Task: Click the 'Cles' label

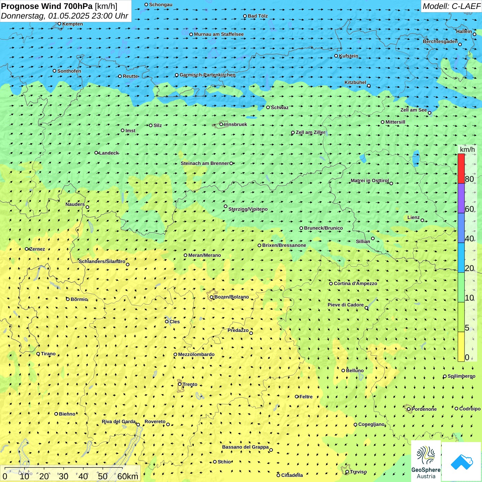Action: (175, 322)
